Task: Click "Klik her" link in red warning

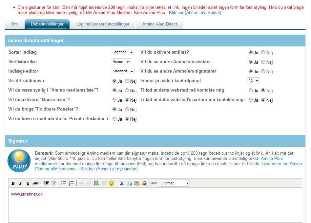Action: tap(195, 13)
